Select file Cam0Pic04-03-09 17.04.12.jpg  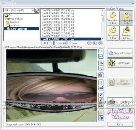[x=58, y=30]
